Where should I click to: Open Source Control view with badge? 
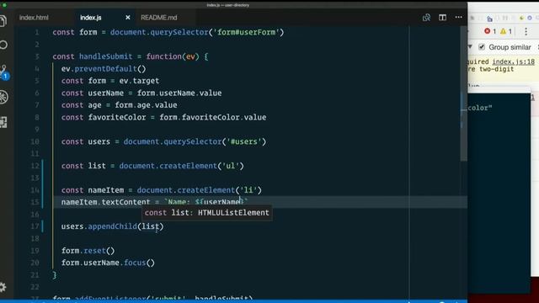pyautogui.click(x=4, y=72)
